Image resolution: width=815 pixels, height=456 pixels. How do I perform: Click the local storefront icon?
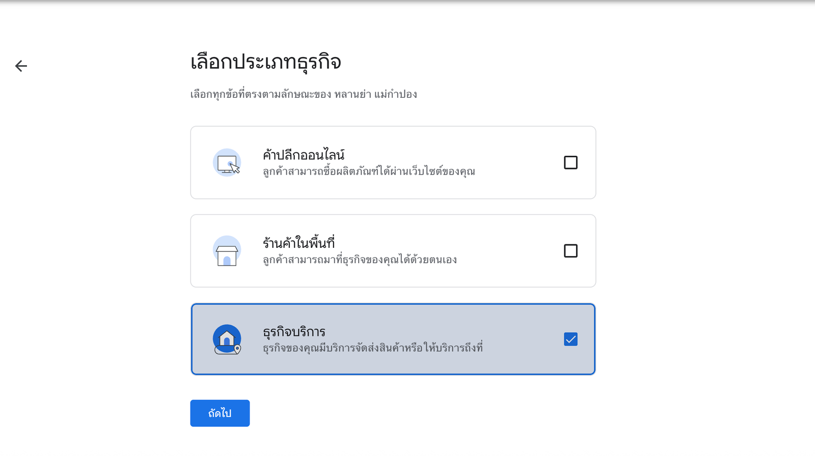(x=227, y=251)
